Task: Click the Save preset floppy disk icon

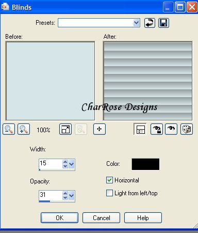Action: click(163, 23)
